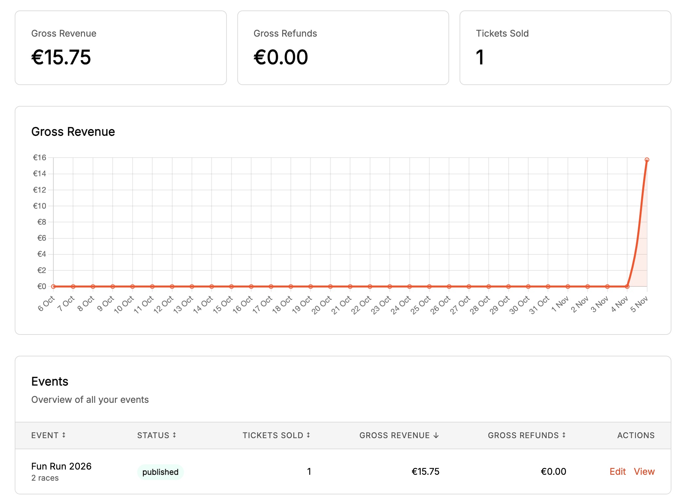
Task: Click the 20 Oct chart data point
Action: tap(330, 286)
